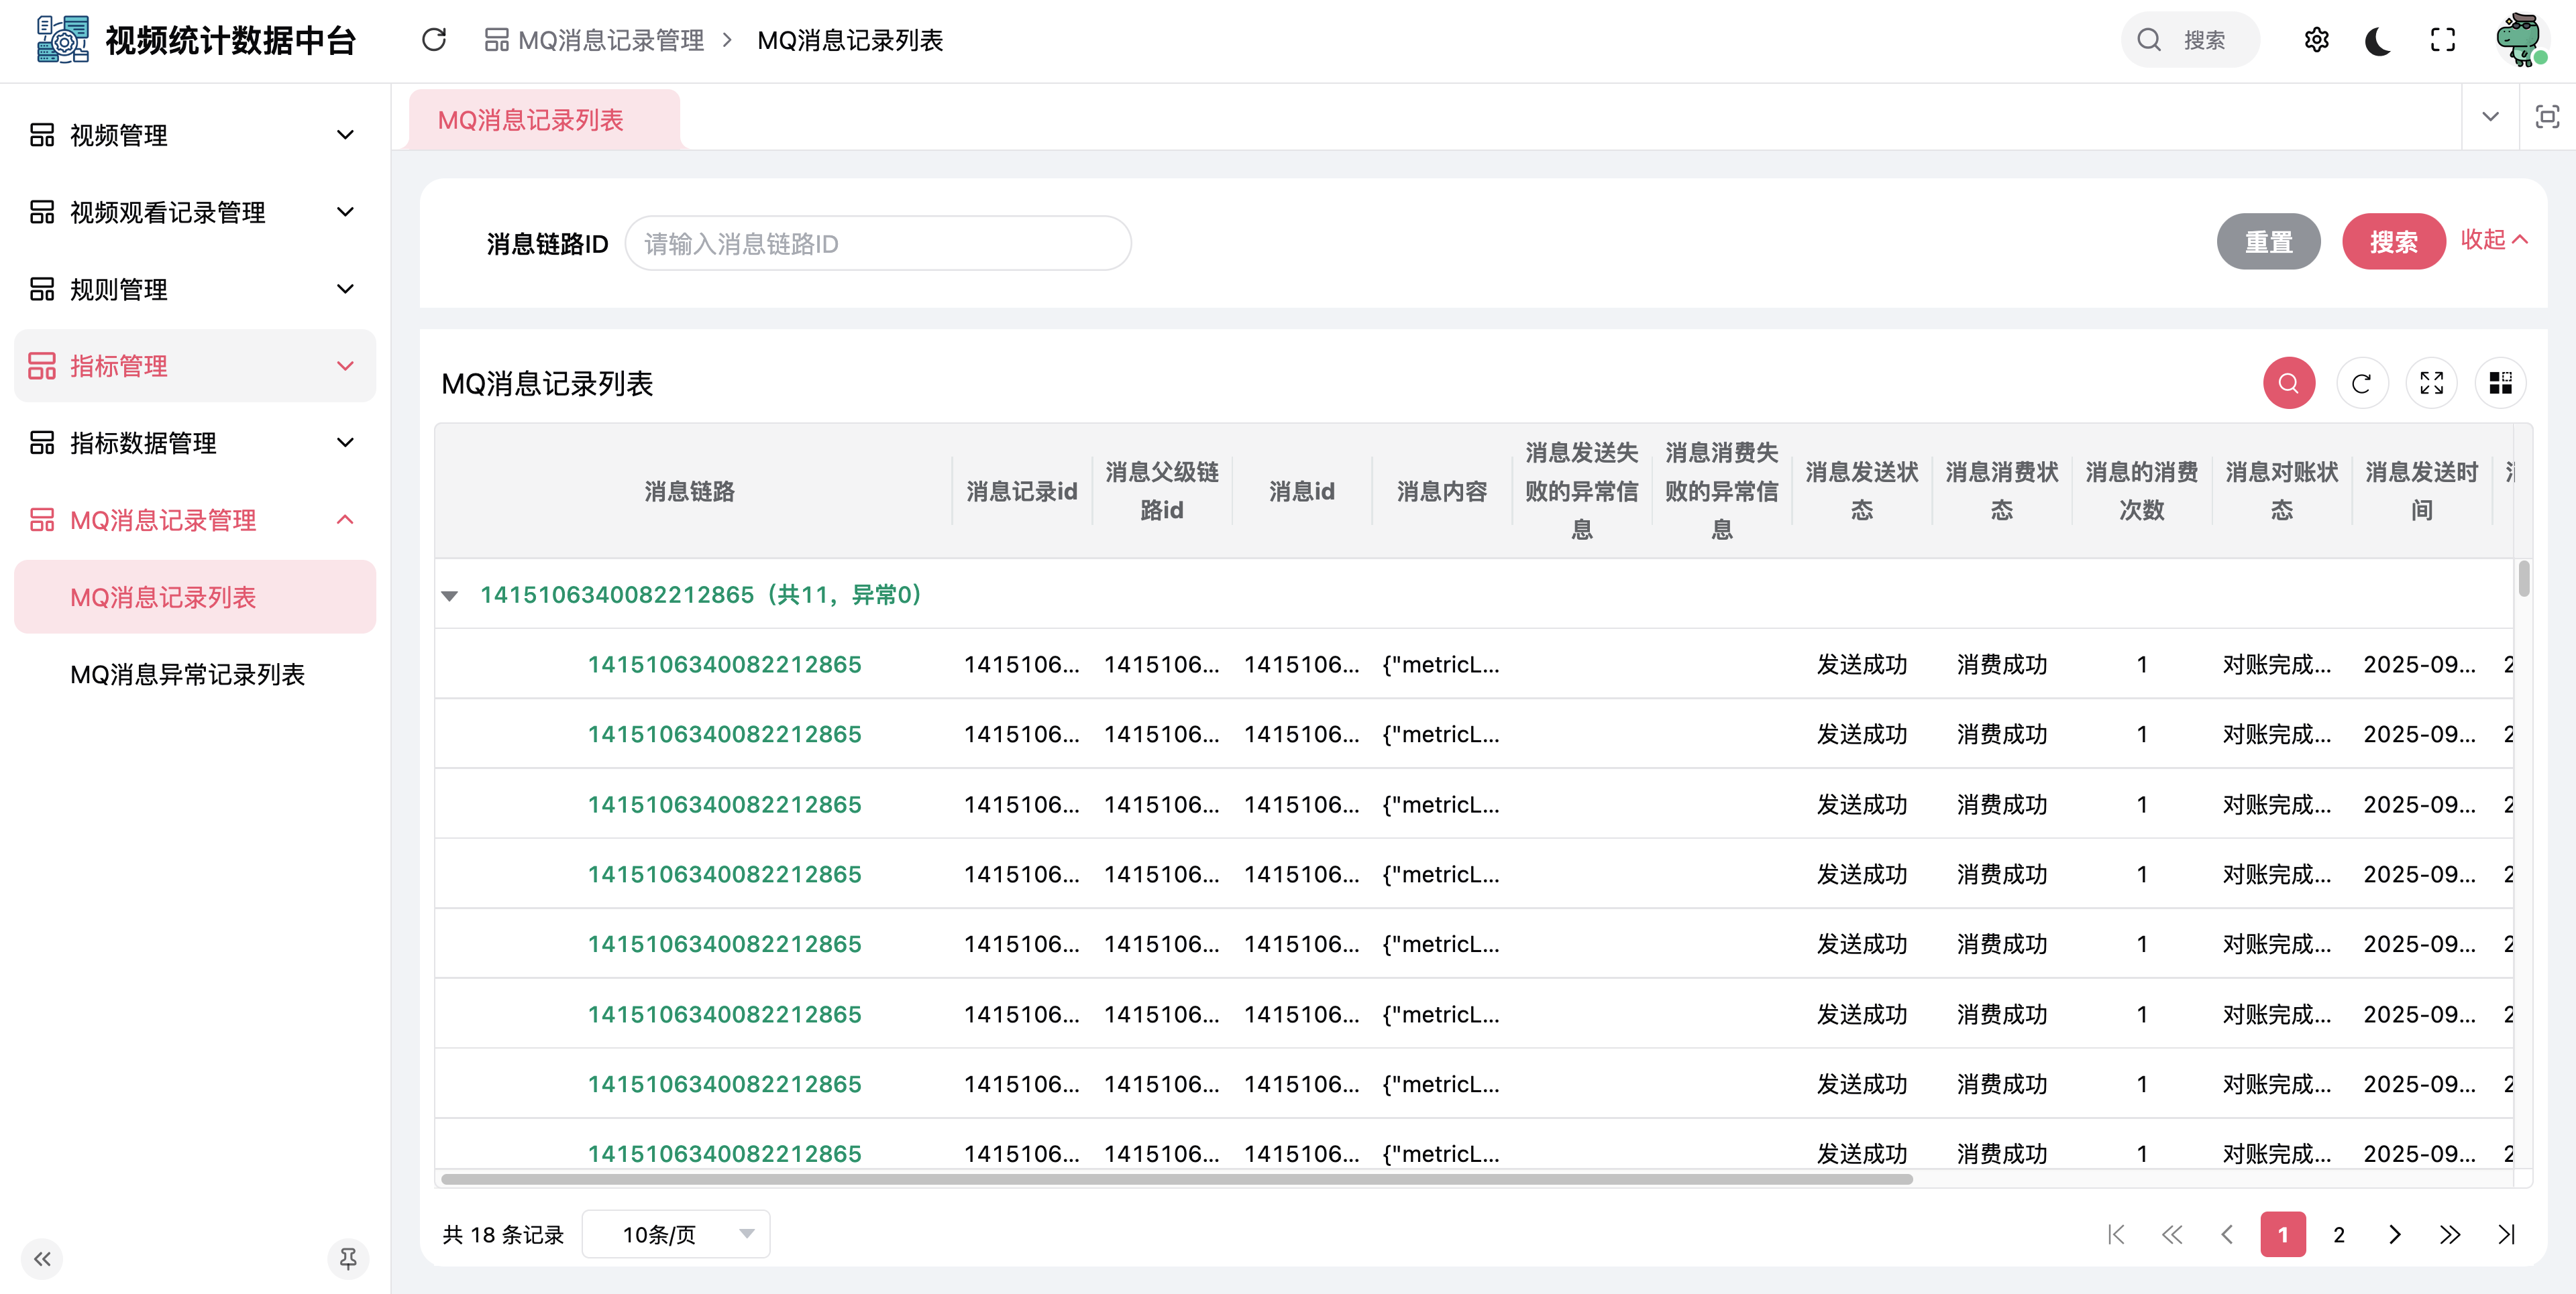
Task: Expand the table to full screen
Action: 2431,384
